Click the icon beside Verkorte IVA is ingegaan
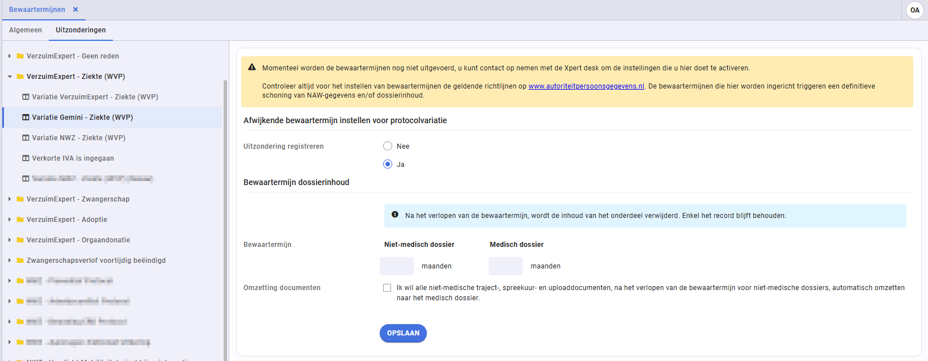Image resolution: width=928 pixels, height=361 pixels. pyautogui.click(x=26, y=158)
